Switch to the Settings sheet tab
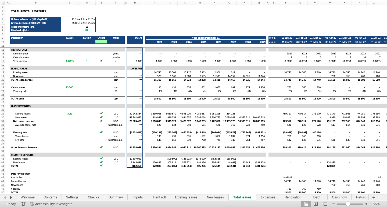This screenshot has height=207, width=387. [x=72, y=197]
